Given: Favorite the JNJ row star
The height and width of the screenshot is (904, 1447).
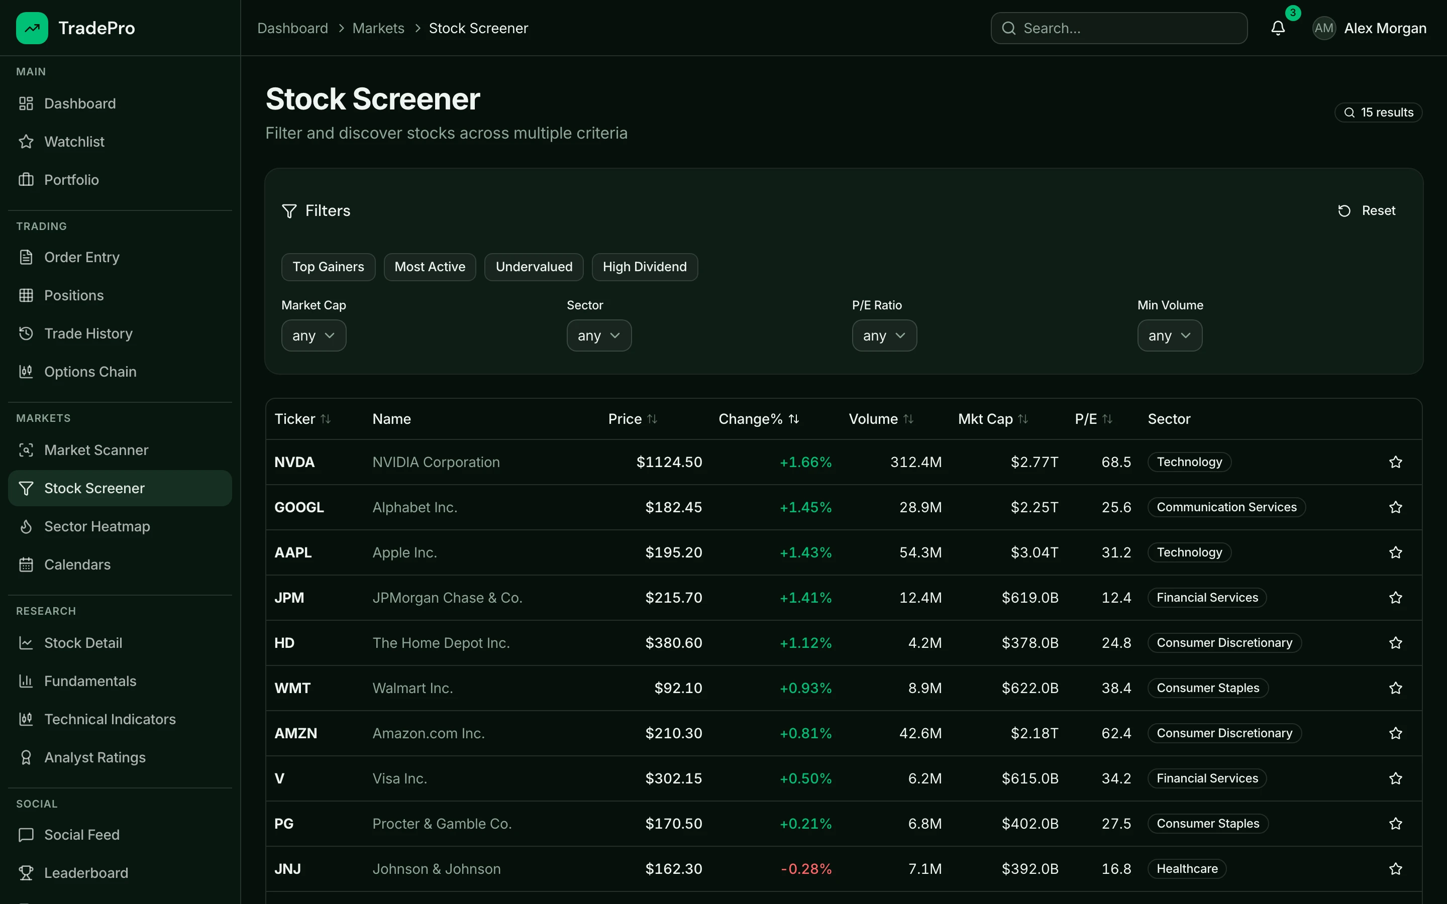Looking at the screenshot, I should (x=1396, y=869).
